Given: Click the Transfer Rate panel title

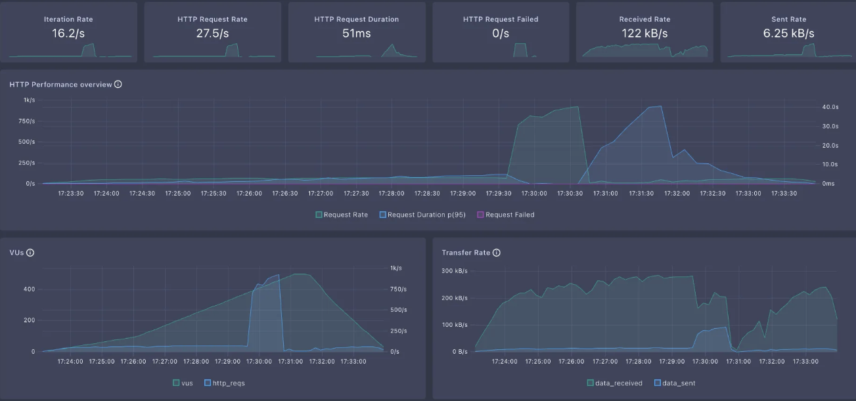Looking at the screenshot, I should coord(466,253).
